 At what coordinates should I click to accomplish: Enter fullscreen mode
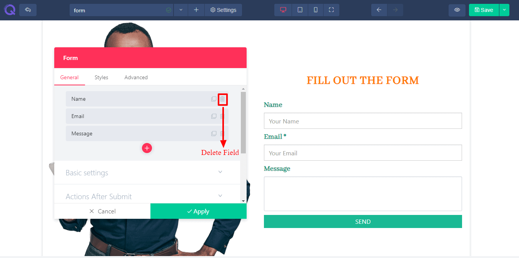(x=331, y=10)
